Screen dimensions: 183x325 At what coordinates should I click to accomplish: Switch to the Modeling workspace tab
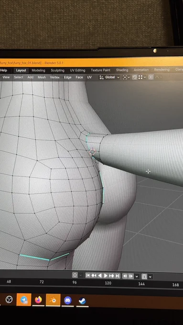click(x=38, y=70)
